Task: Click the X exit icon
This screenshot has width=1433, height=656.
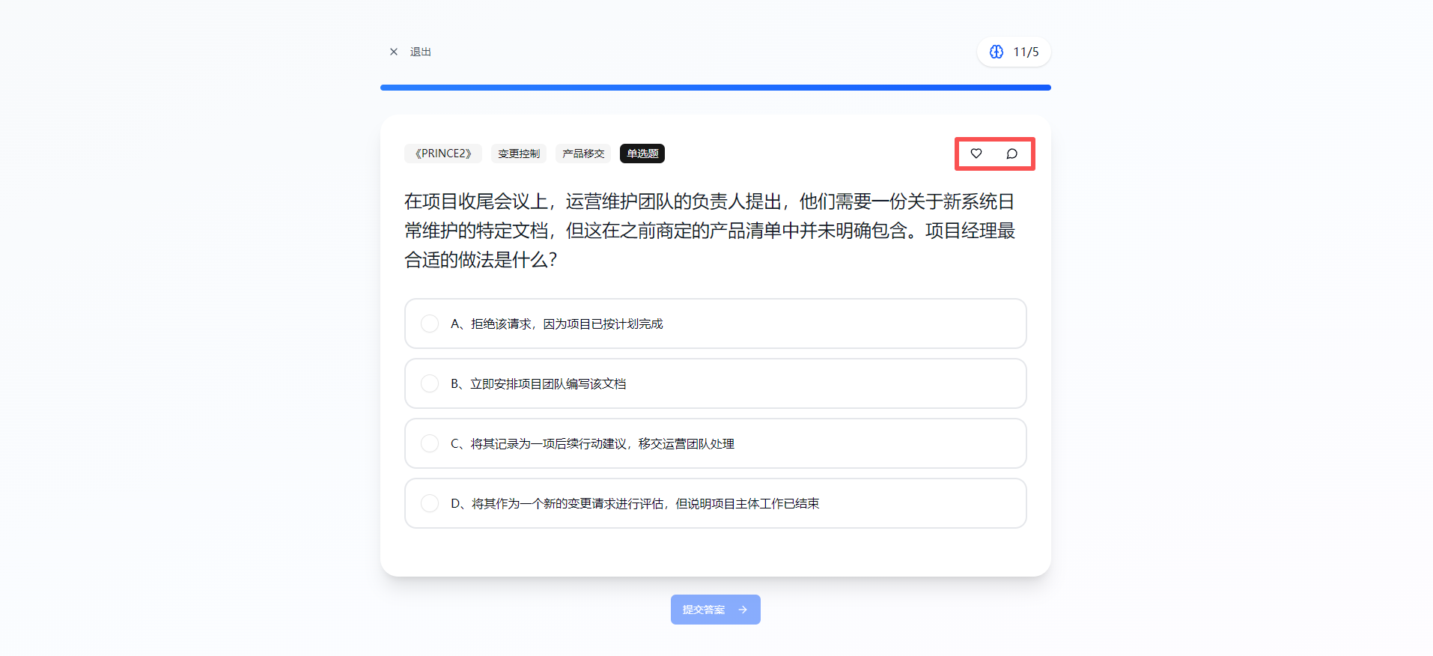Action: tap(394, 52)
